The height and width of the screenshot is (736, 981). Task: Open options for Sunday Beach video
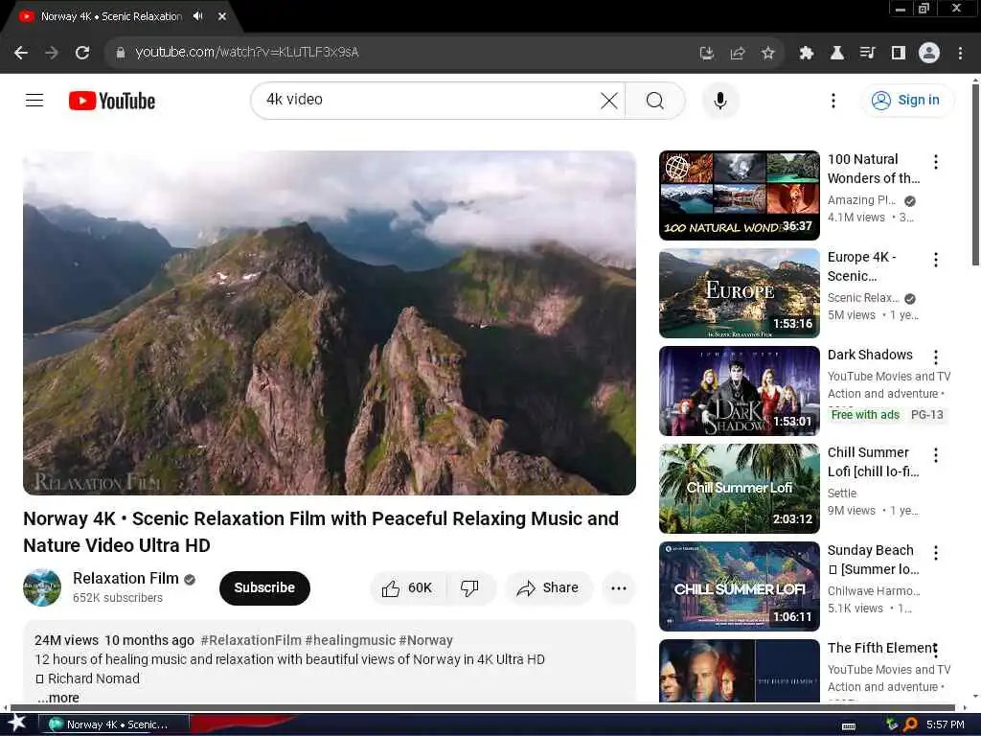(x=935, y=552)
